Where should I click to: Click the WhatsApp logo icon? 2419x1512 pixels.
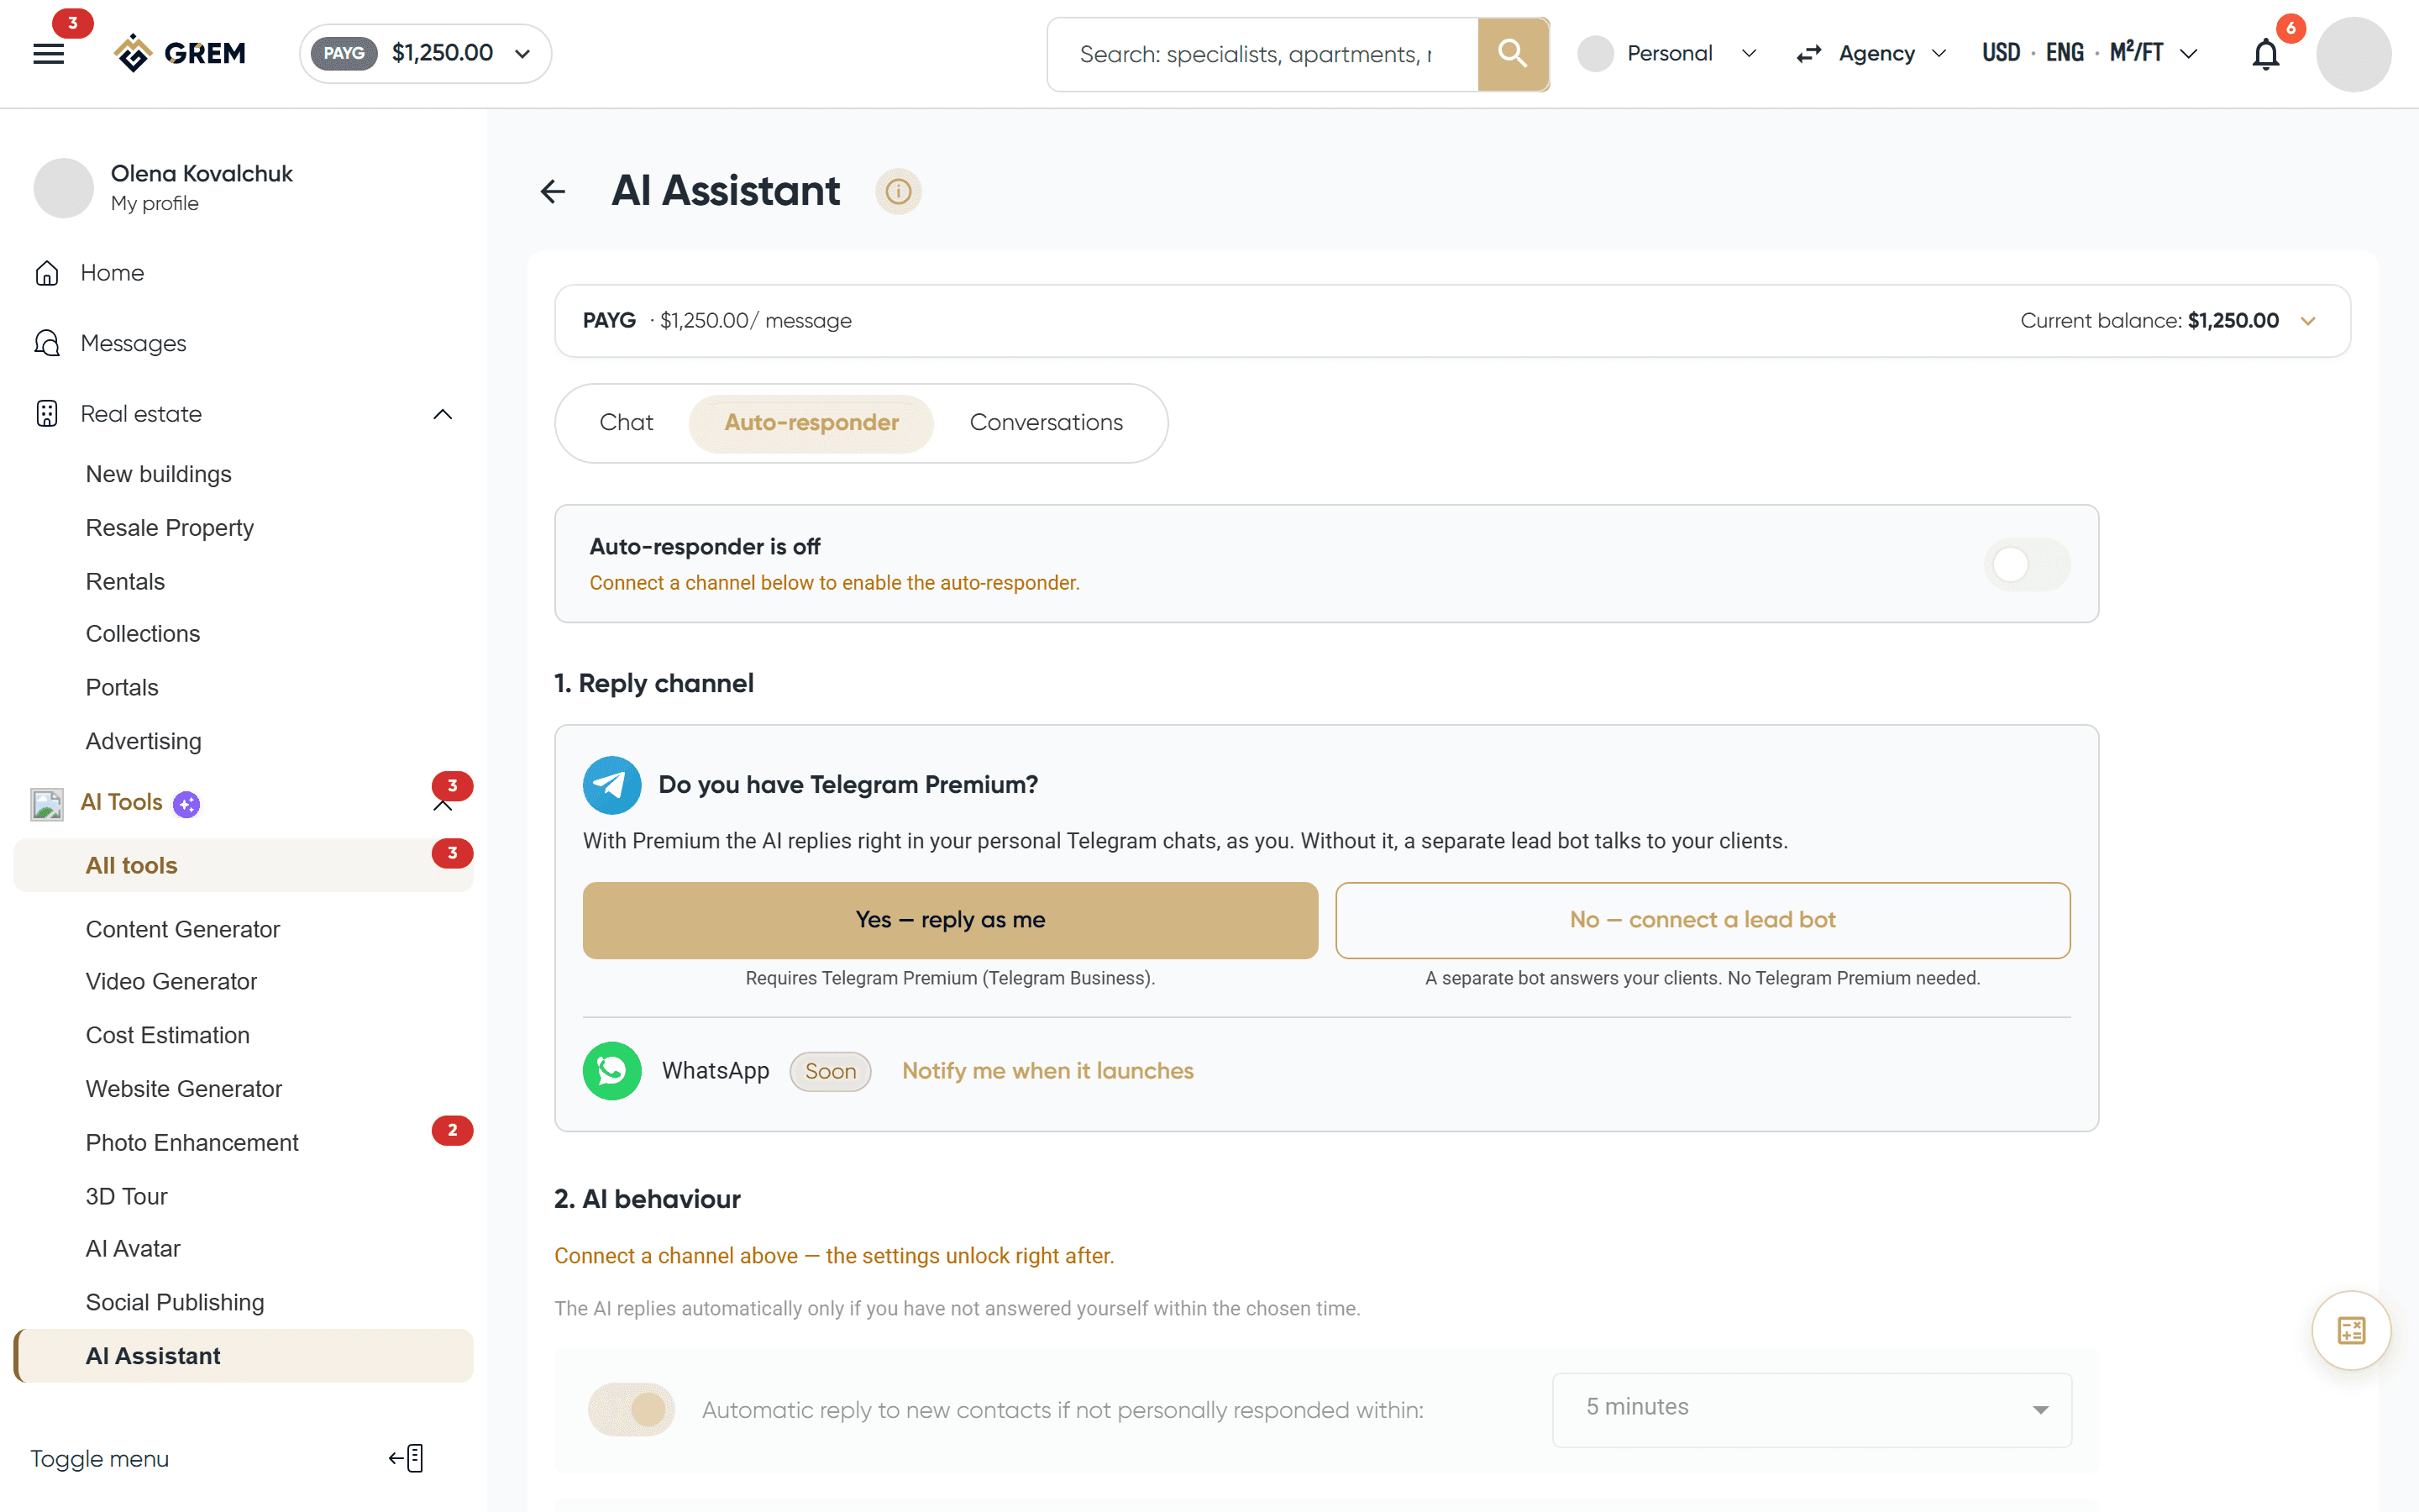611,1071
